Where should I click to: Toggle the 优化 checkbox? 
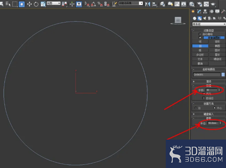(204, 94)
